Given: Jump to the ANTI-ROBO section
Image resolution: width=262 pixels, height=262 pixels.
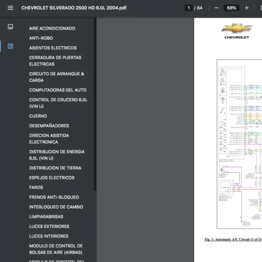Looking at the screenshot, I should [x=41, y=38].
